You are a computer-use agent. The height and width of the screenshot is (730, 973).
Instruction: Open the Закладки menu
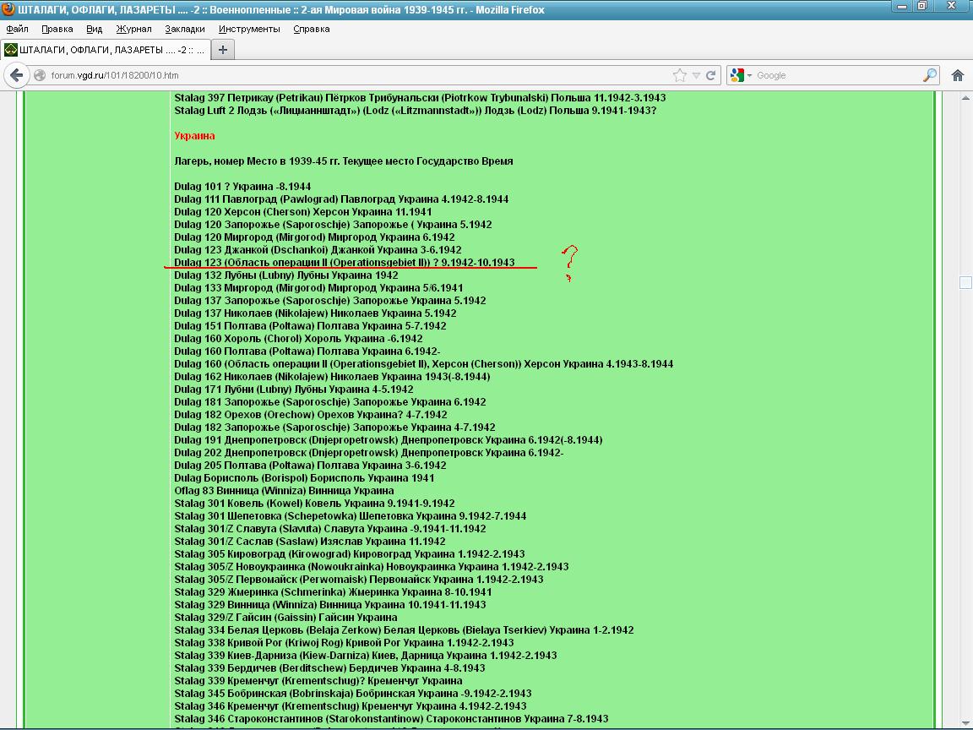pyautogui.click(x=184, y=29)
